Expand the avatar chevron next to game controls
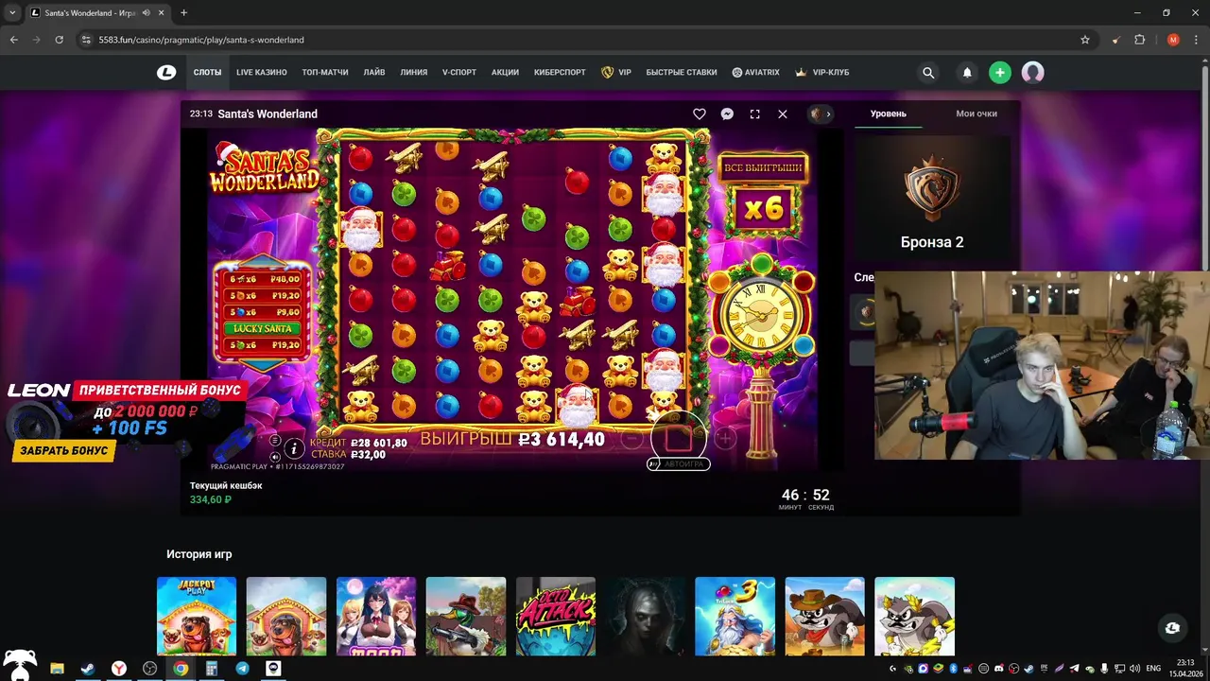 (x=828, y=113)
